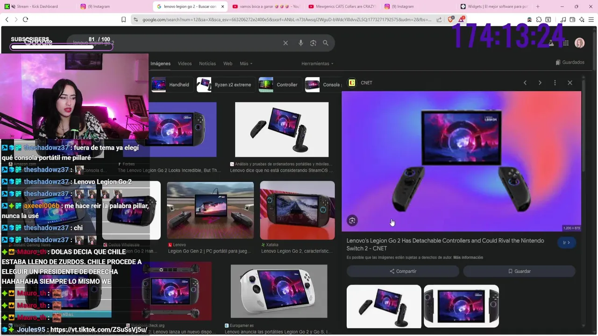Viewport: 598px width, 336px height.
Task: Click the address bar URL field
Action: [286, 20]
